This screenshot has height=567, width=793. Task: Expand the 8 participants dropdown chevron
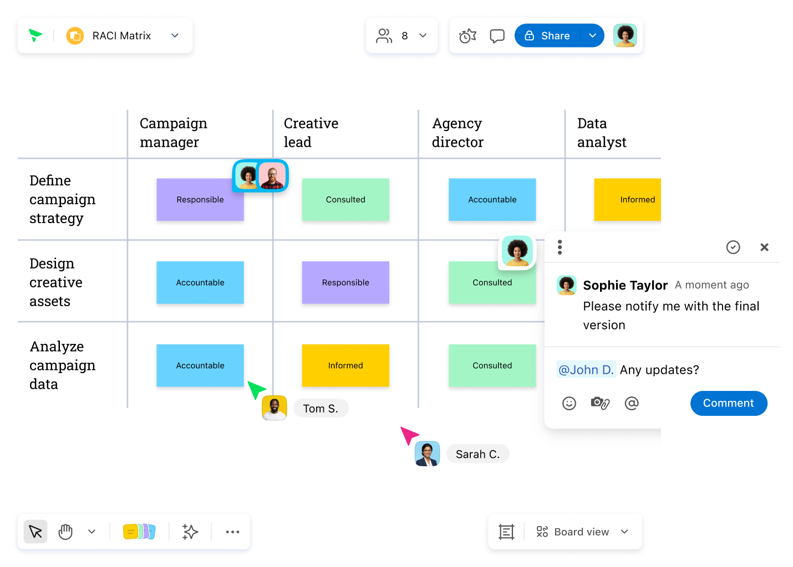coord(423,35)
